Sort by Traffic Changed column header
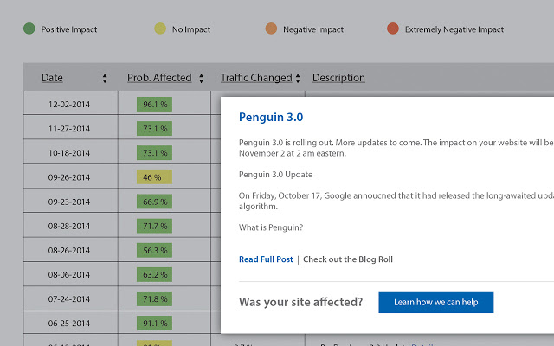The width and height of the screenshot is (554, 346). [x=256, y=78]
